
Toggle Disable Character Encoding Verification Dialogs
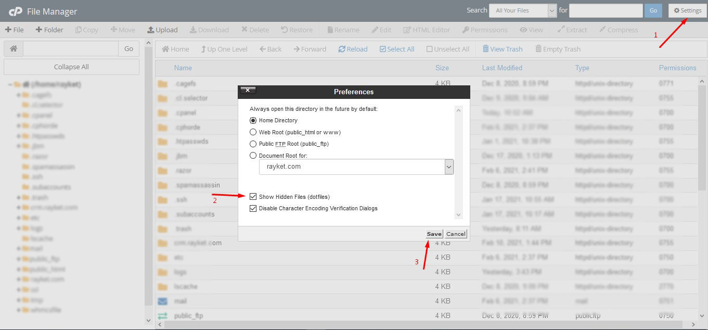click(253, 208)
